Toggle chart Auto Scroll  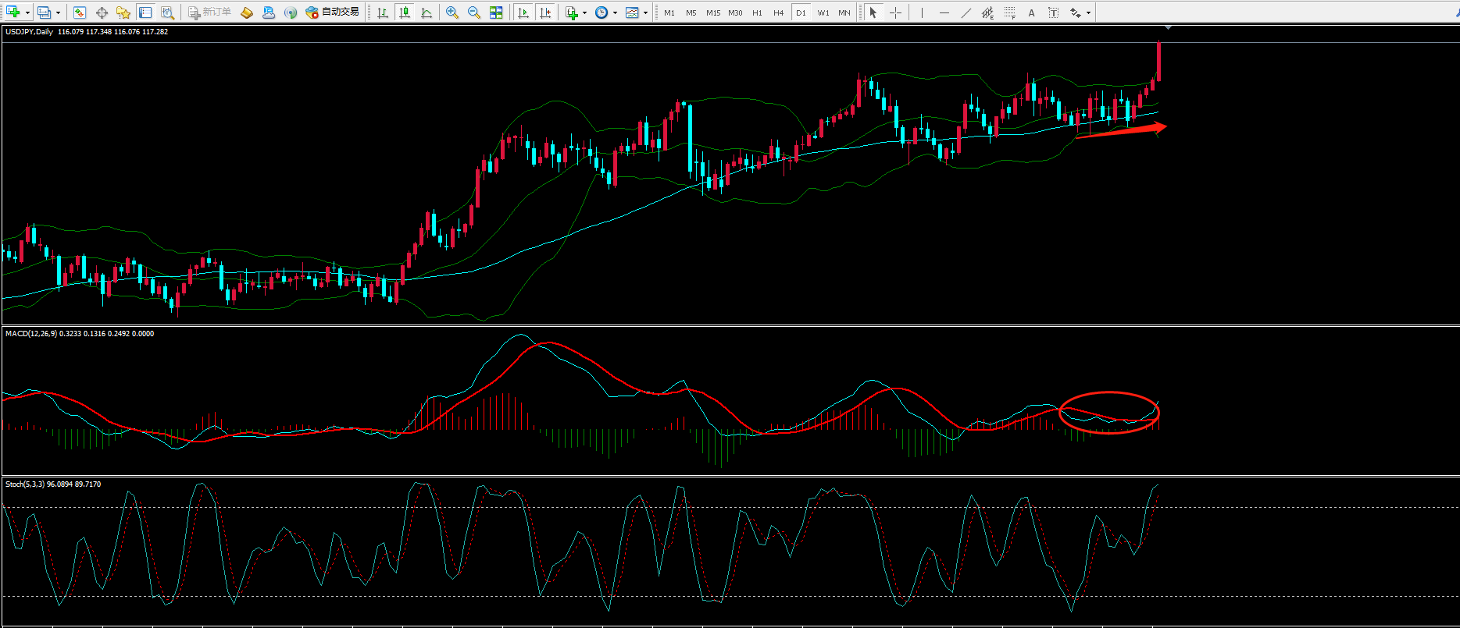coord(523,12)
